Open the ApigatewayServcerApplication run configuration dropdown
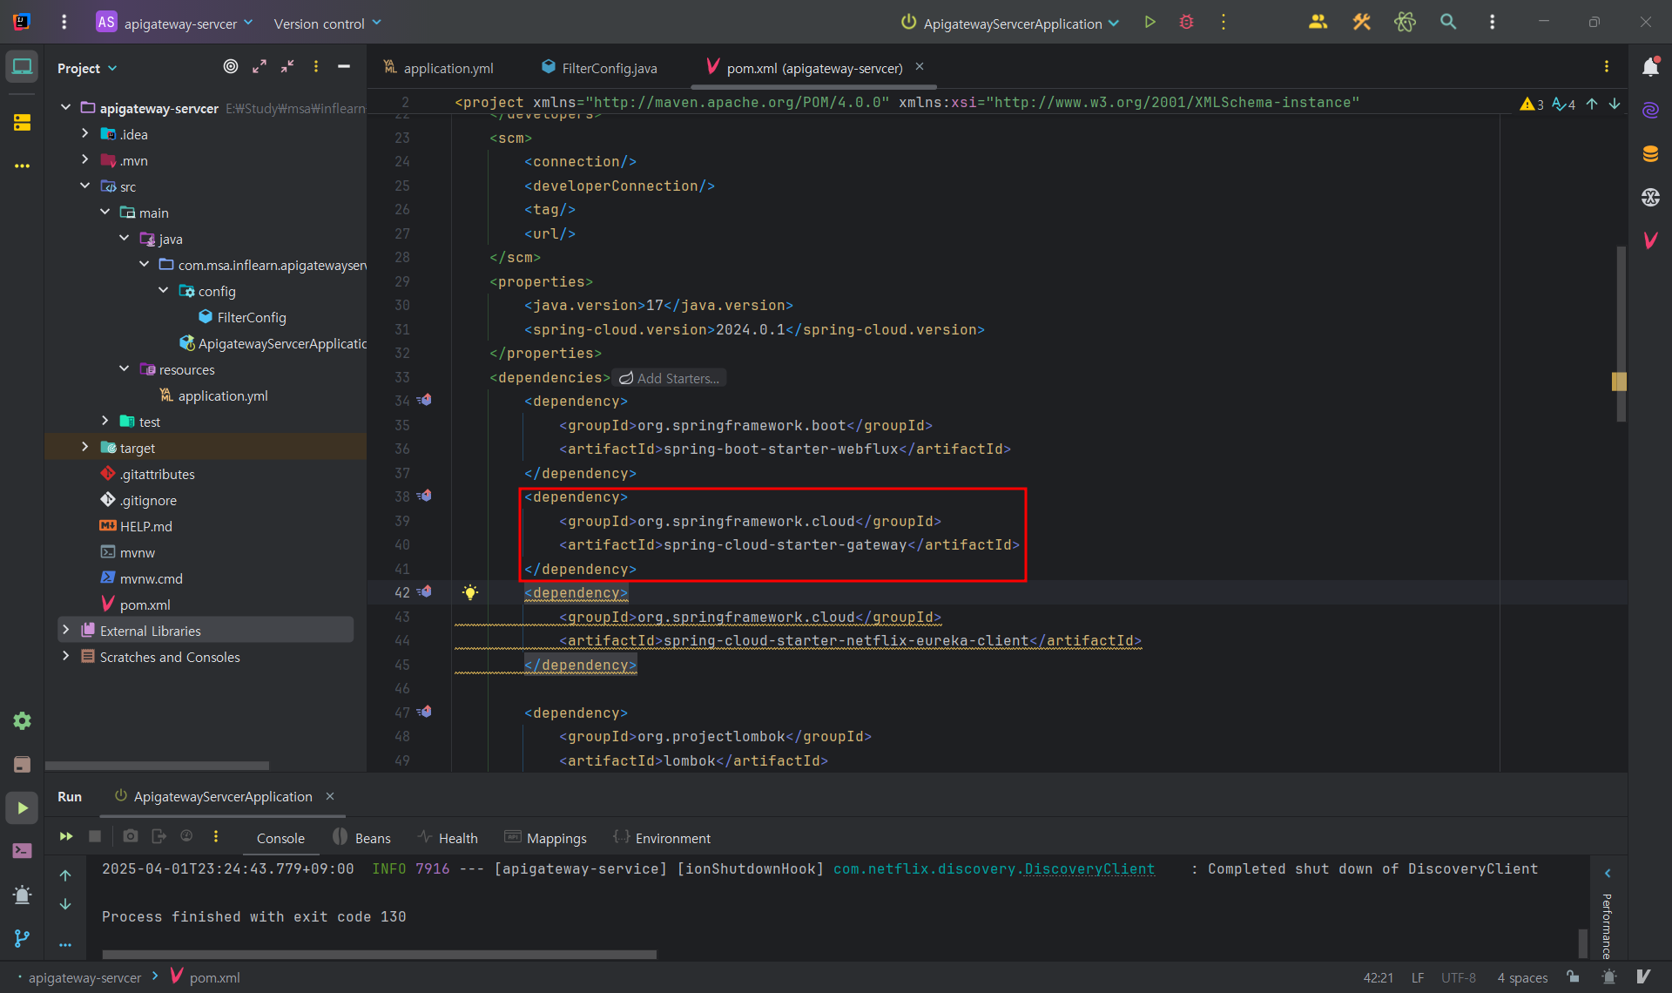The image size is (1672, 993). pos(1010,24)
